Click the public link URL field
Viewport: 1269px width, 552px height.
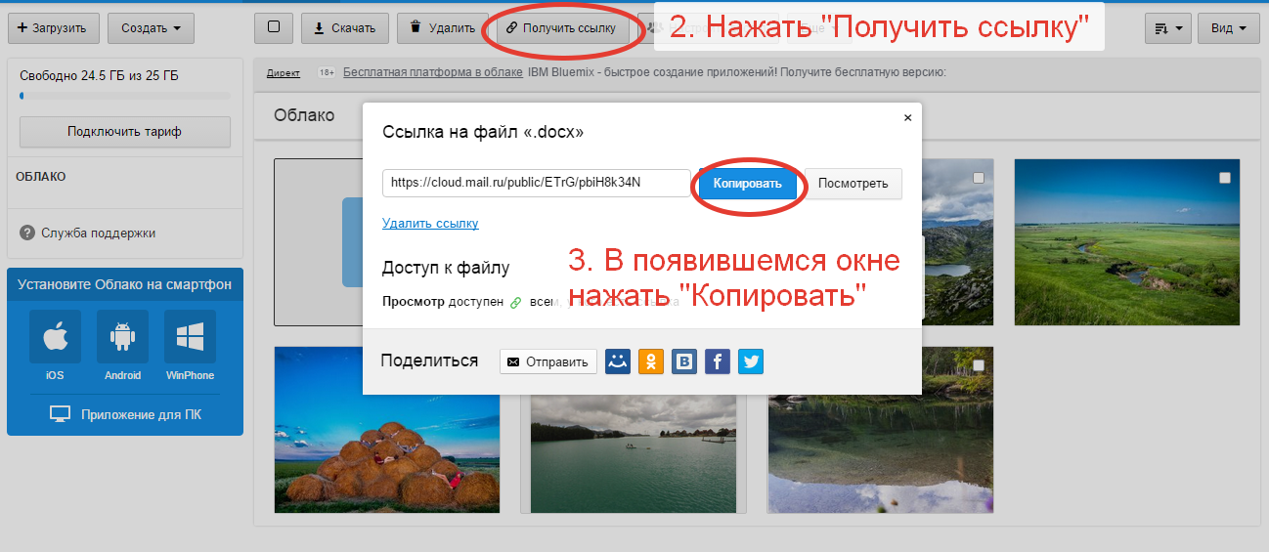tap(537, 183)
